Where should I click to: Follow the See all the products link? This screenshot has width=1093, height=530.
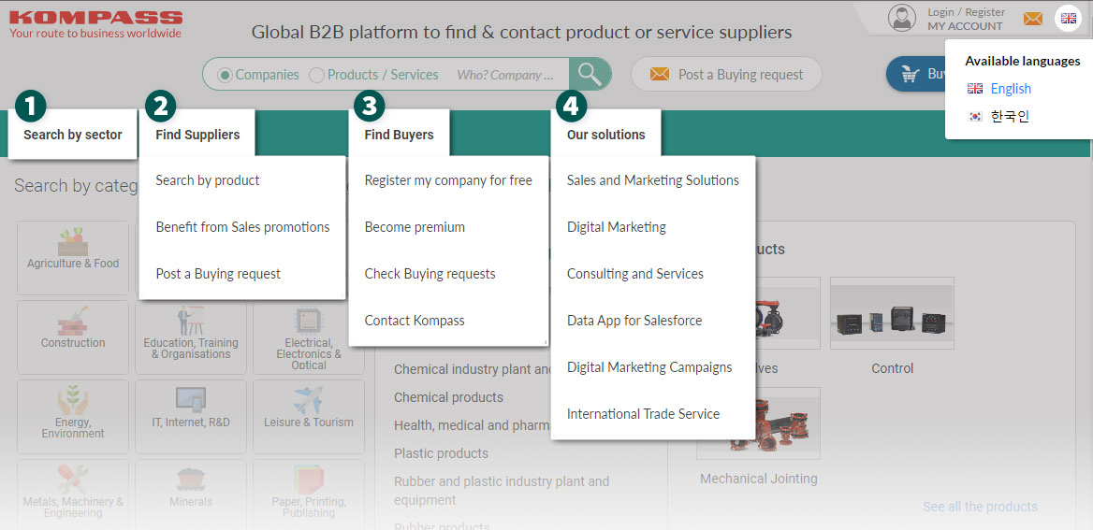[x=980, y=507]
